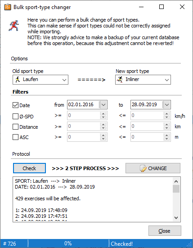Screen dimensions: 193x248
Task: Click the red runner icon
Action: coord(14,26)
